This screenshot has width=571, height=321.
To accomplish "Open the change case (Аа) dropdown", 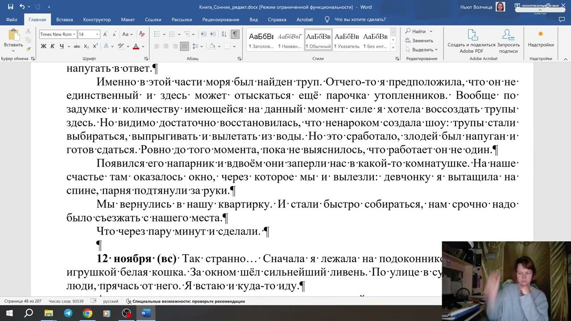I will coord(127,34).
